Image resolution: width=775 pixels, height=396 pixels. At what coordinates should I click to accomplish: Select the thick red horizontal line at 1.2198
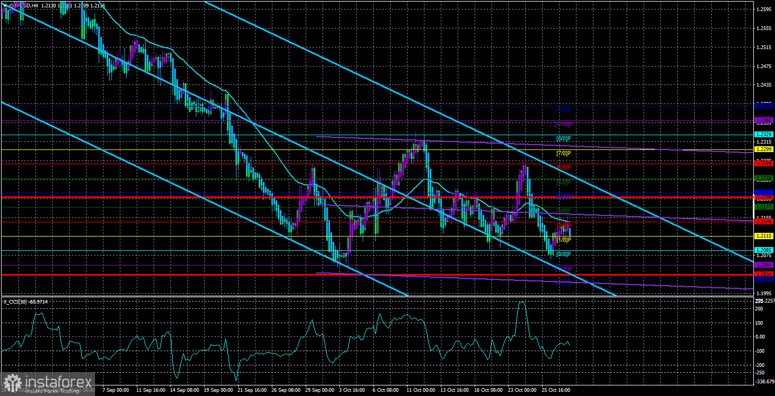377,197
